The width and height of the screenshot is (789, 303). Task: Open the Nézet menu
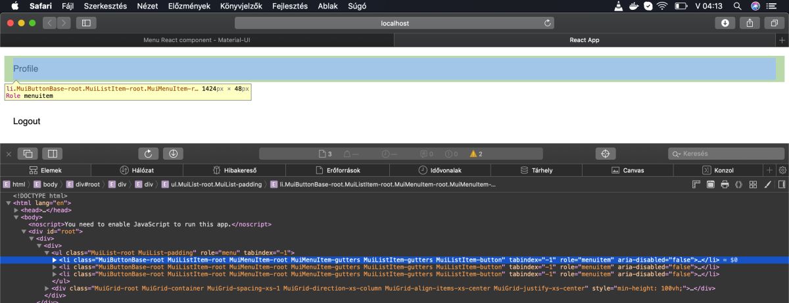click(147, 5)
